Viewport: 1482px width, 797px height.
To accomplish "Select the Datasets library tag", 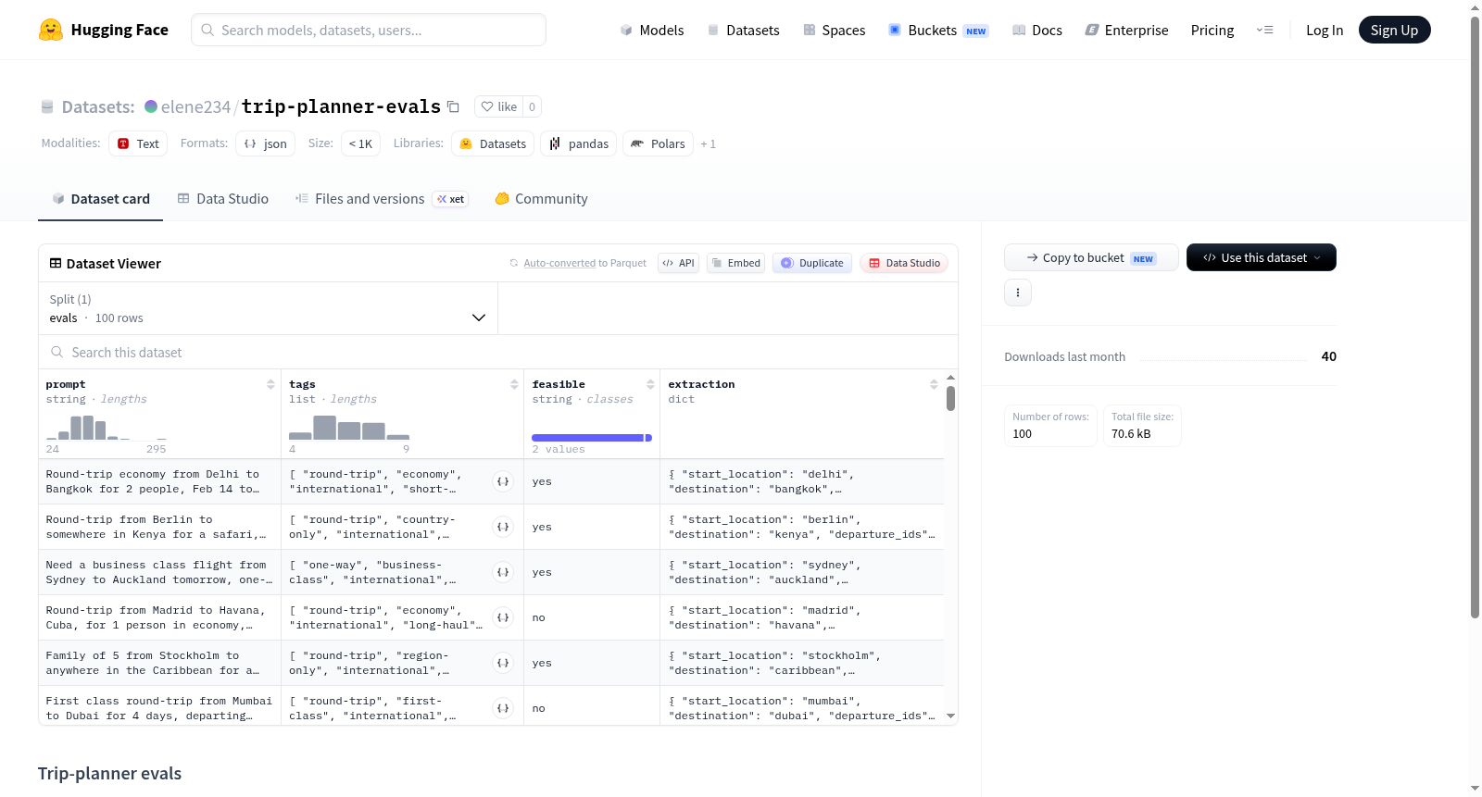I will pyautogui.click(x=493, y=143).
